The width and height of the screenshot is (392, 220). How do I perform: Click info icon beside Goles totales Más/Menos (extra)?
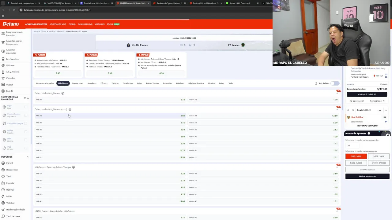click(x=70, y=109)
